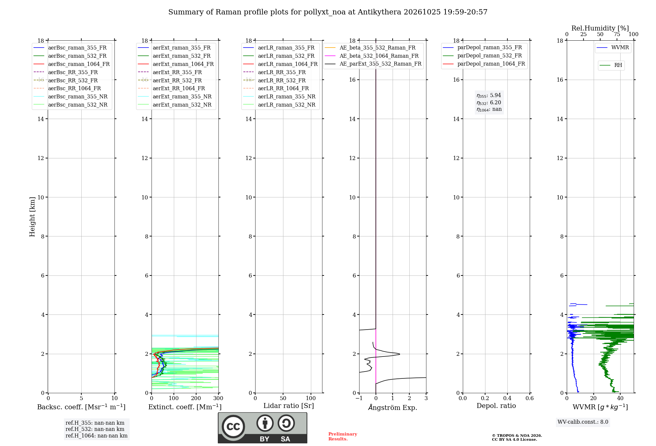Click the plot title mentioning pollyxt_noa at Antikythera

click(x=328, y=12)
